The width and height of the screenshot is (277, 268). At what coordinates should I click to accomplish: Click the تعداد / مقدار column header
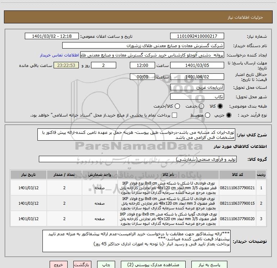click(64, 175)
